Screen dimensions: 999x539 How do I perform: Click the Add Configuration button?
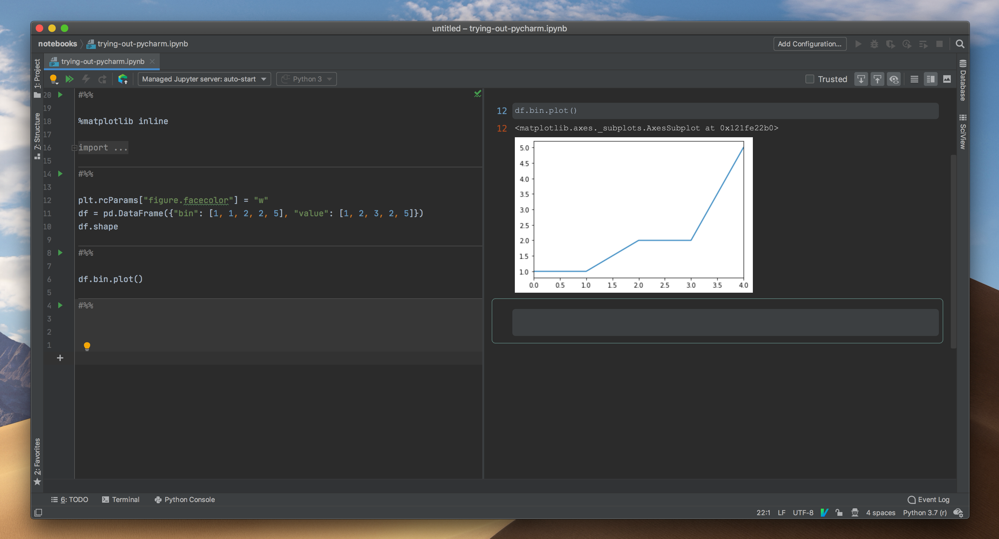pyautogui.click(x=810, y=44)
